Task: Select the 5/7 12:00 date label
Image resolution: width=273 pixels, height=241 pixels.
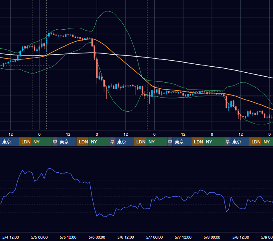Action: point(183,237)
